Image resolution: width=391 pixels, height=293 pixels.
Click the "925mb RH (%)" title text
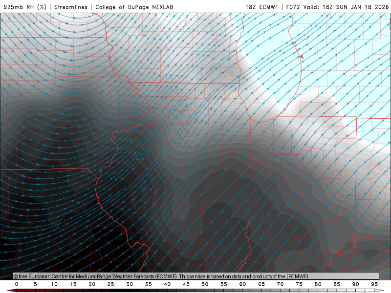click(25, 7)
